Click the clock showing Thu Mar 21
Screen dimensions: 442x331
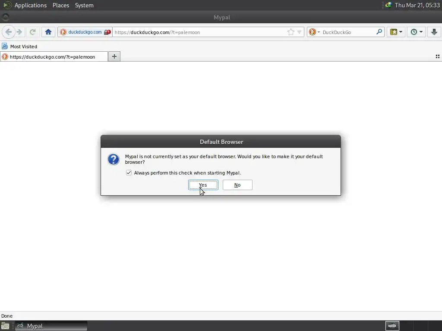(x=417, y=5)
